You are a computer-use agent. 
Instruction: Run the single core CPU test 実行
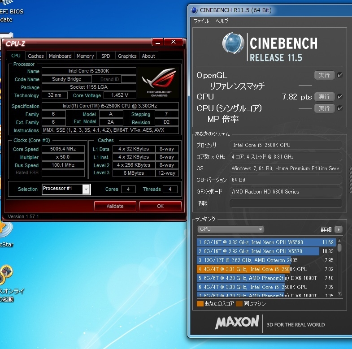324,108
